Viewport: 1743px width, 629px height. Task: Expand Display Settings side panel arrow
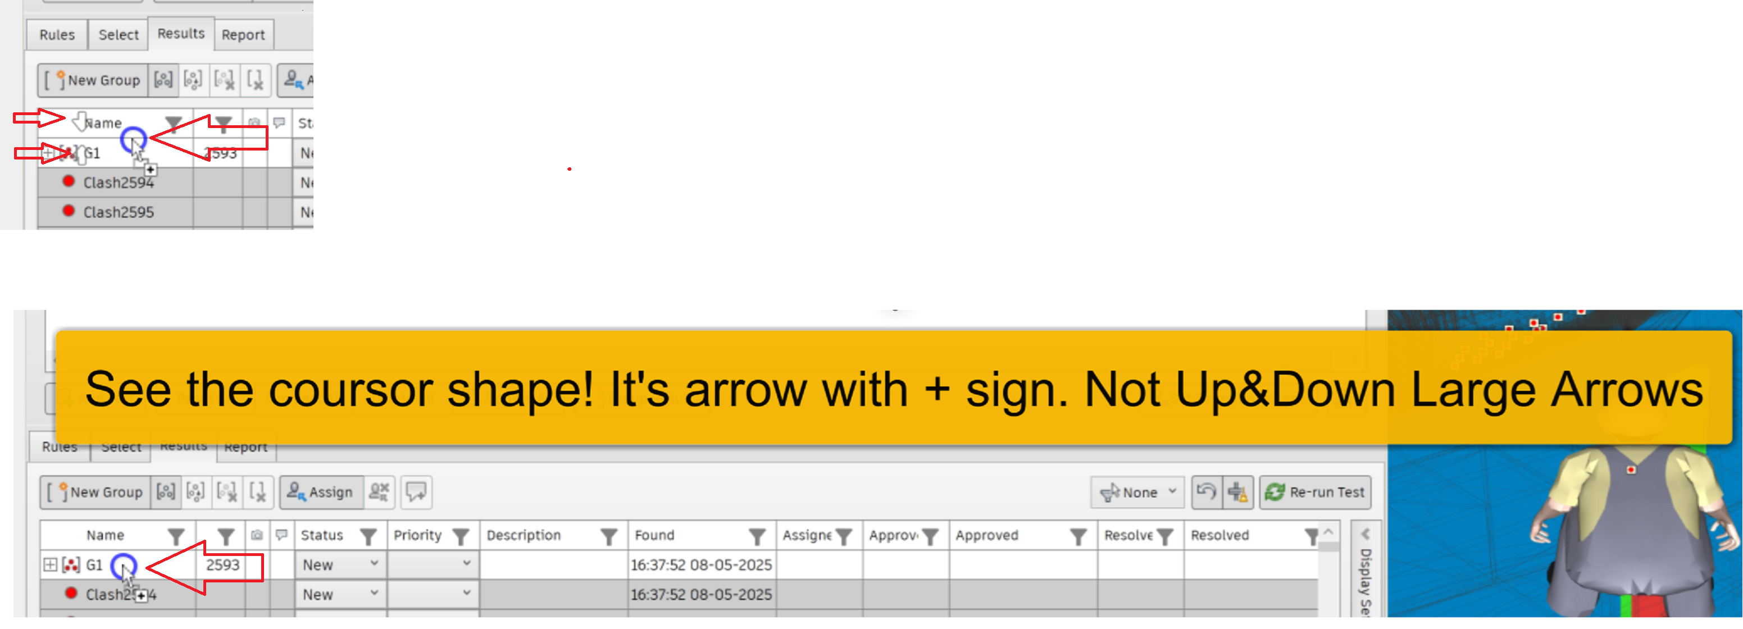coord(1365,534)
